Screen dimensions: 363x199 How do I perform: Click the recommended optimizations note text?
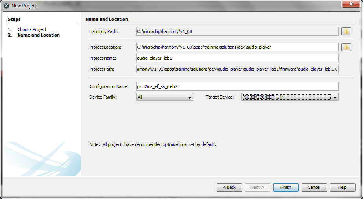(x=153, y=144)
